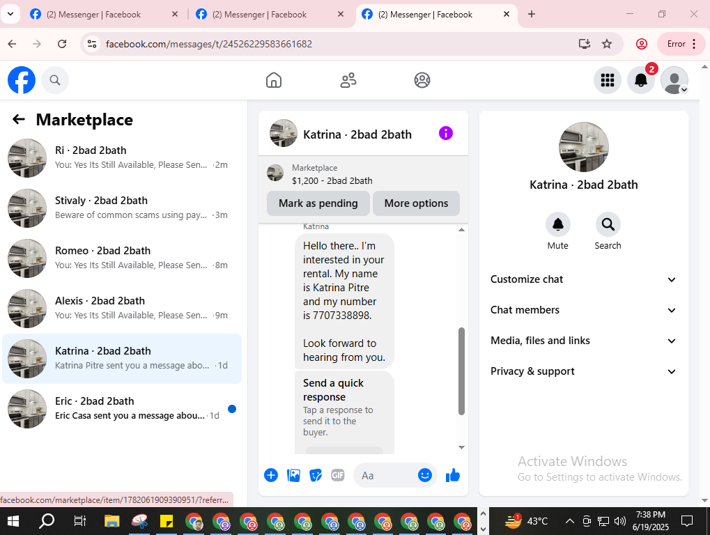Click Katrina chat header name
The height and width of the screenshot is (535, 710).
click(x=357, y=134)
